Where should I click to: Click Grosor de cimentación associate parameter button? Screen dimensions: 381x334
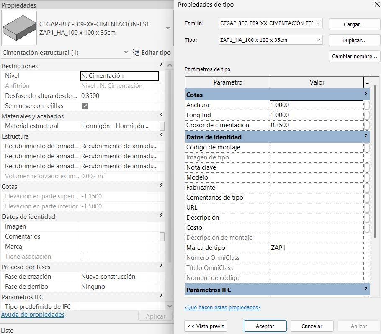pyautogui.click(x=367, y=125)
